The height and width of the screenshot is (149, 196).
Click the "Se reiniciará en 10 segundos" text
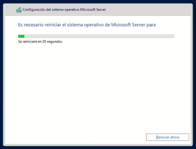[x=40, y=41]
